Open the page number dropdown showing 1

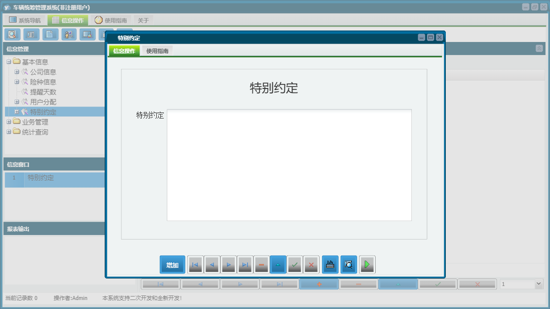pos(538,284)
